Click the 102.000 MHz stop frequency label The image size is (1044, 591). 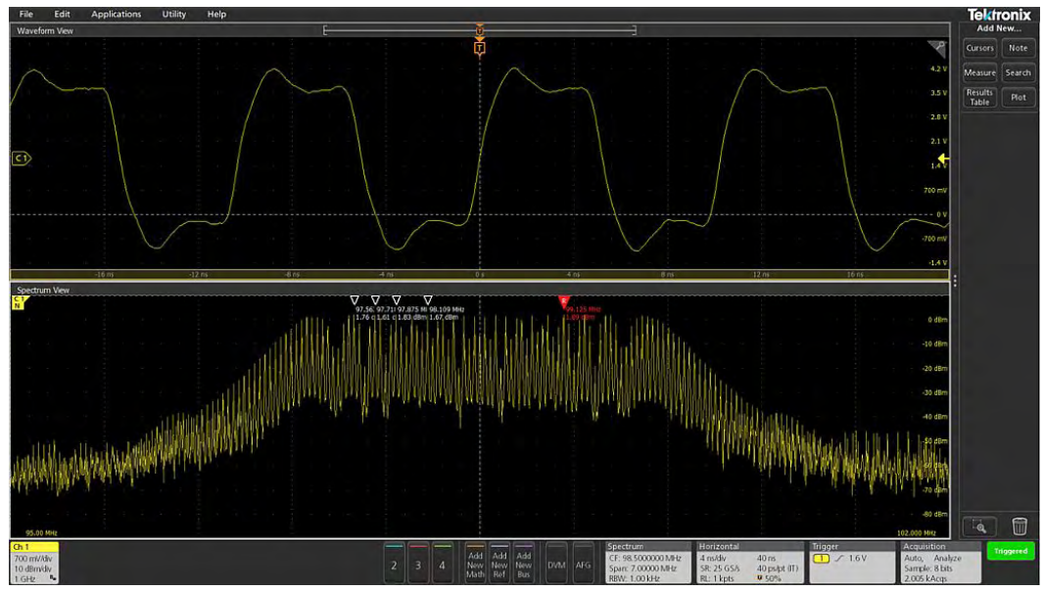pyautogui.click(x=916, y=533)
